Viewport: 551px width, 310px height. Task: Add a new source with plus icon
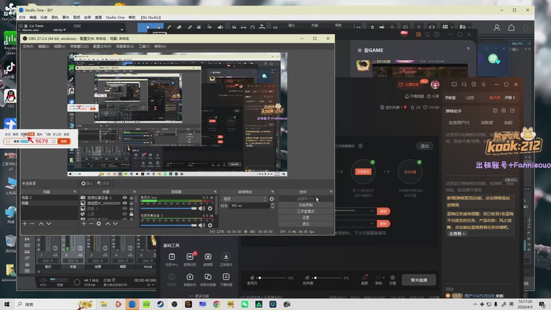coord(83,223)
